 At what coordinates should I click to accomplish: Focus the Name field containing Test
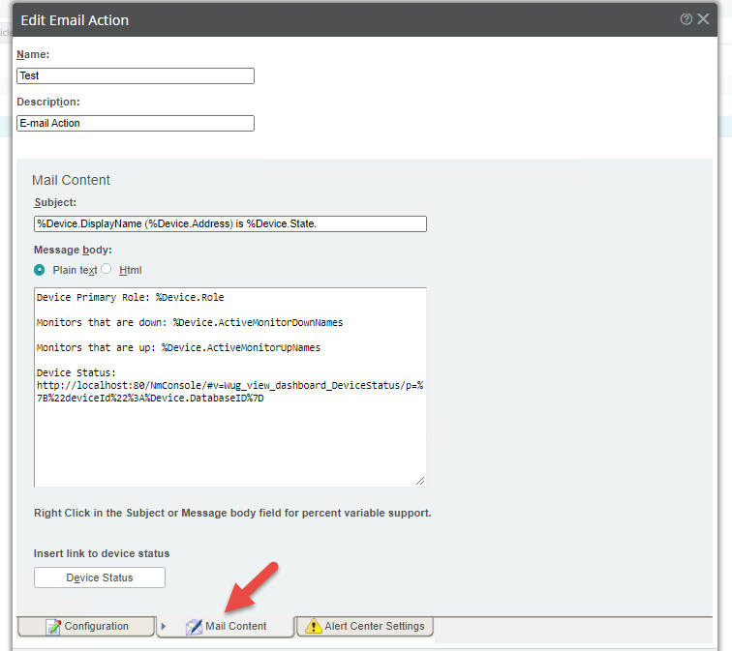click(136, 76)
